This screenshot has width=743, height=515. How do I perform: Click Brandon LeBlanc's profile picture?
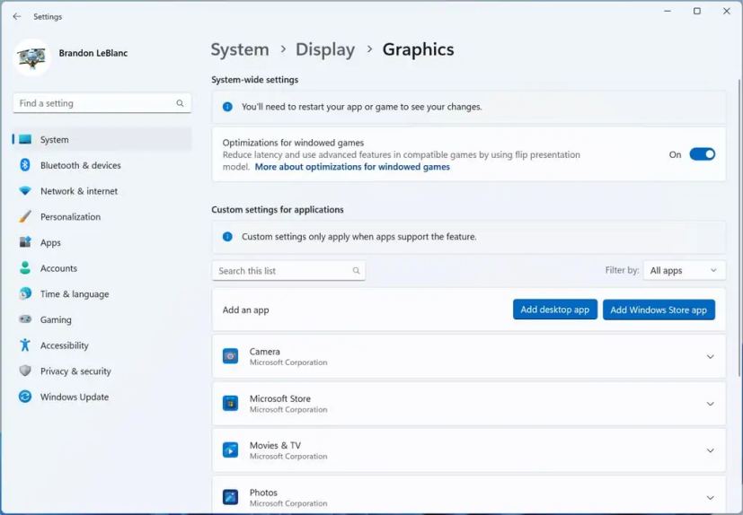32,57
